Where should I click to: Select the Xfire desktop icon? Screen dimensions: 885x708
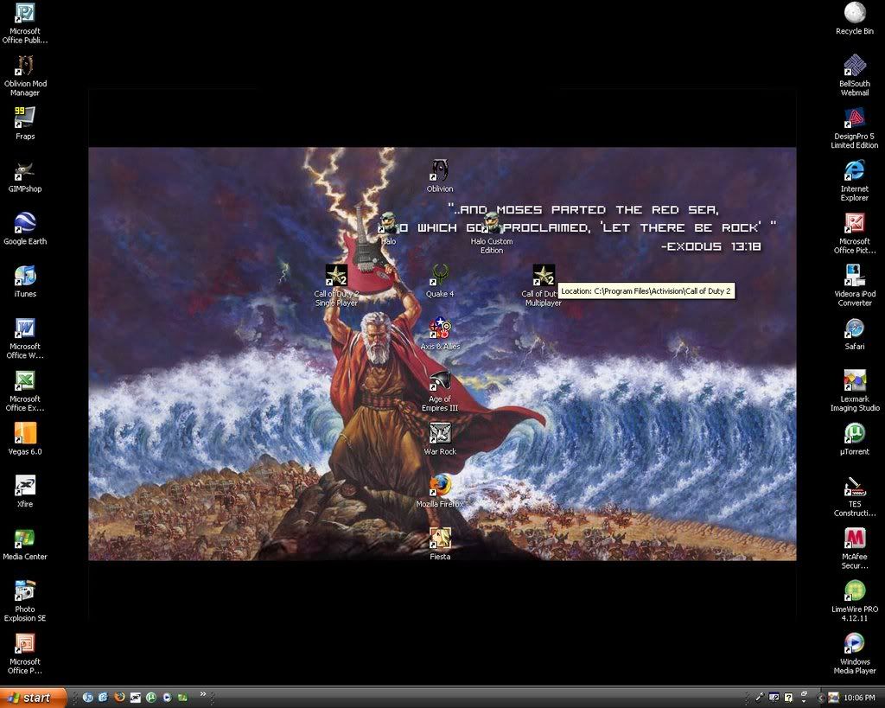tap(25, 491)
